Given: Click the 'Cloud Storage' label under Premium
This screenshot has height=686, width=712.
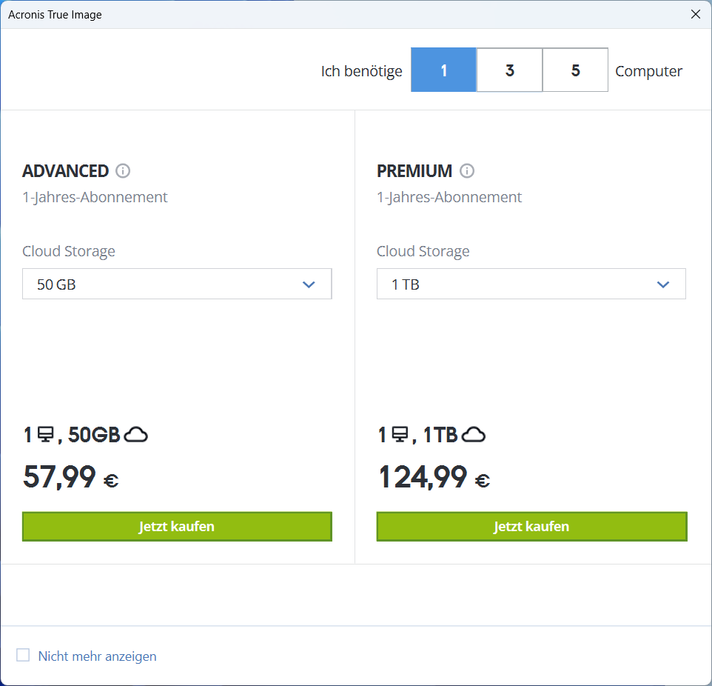Looking at the screenshot, I should pos(423,251).
